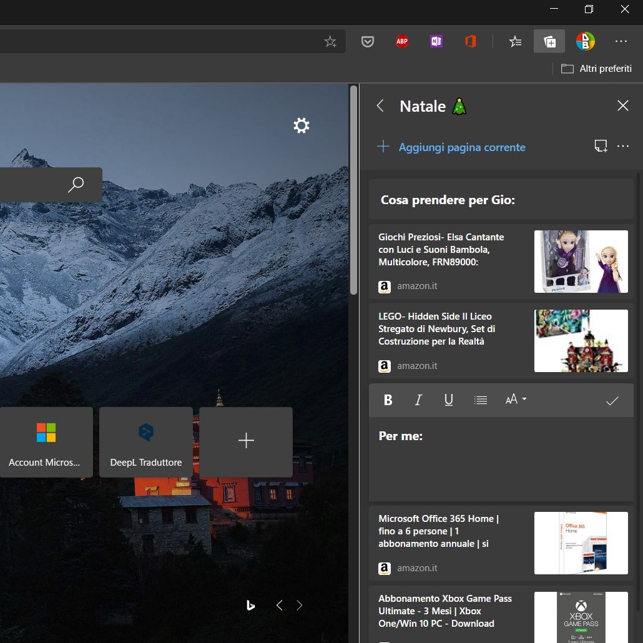Toggle italic in note editor
The height and width of the screenshot is (643, 643).
coord(418,400)
